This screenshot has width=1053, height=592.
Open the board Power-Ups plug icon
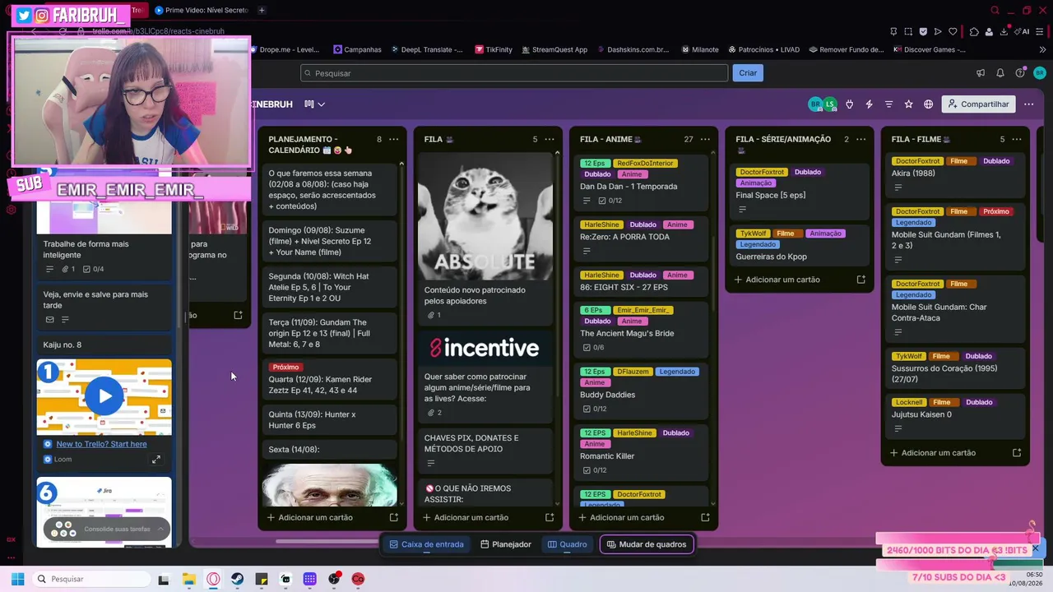coord(850,104)
